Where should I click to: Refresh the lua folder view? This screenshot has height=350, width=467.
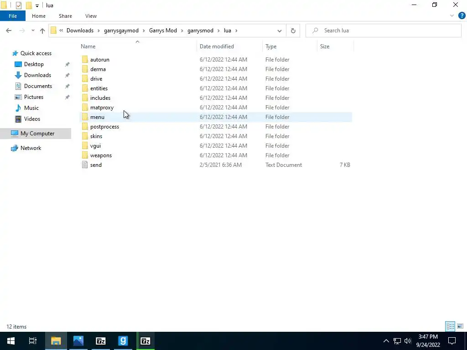(293, 31)
